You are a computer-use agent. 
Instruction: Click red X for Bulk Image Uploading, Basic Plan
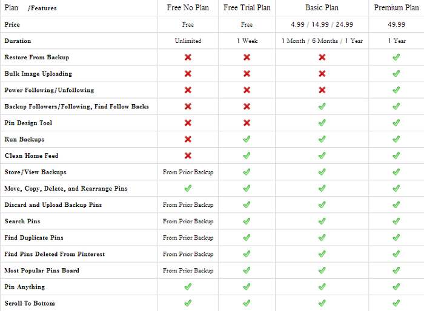click(322, 74)
